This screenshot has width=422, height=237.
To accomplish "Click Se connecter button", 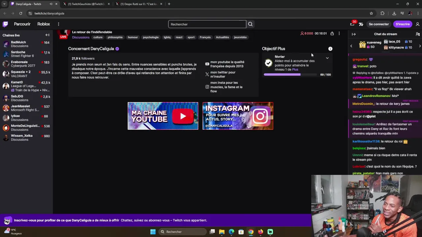I will click(x=379, y=24).
